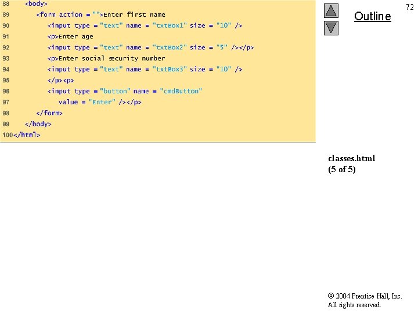Select the txtBox3 input on line 94
418x313 pixels.
(145, 70)
